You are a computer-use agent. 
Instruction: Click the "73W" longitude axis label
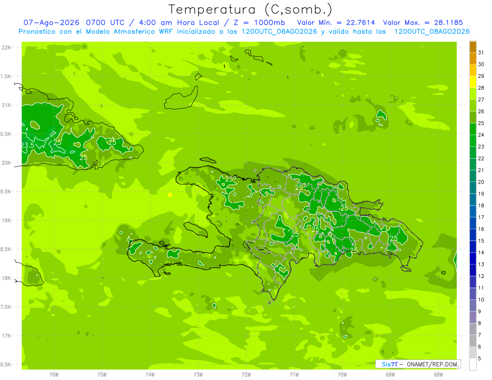[198, 375]
